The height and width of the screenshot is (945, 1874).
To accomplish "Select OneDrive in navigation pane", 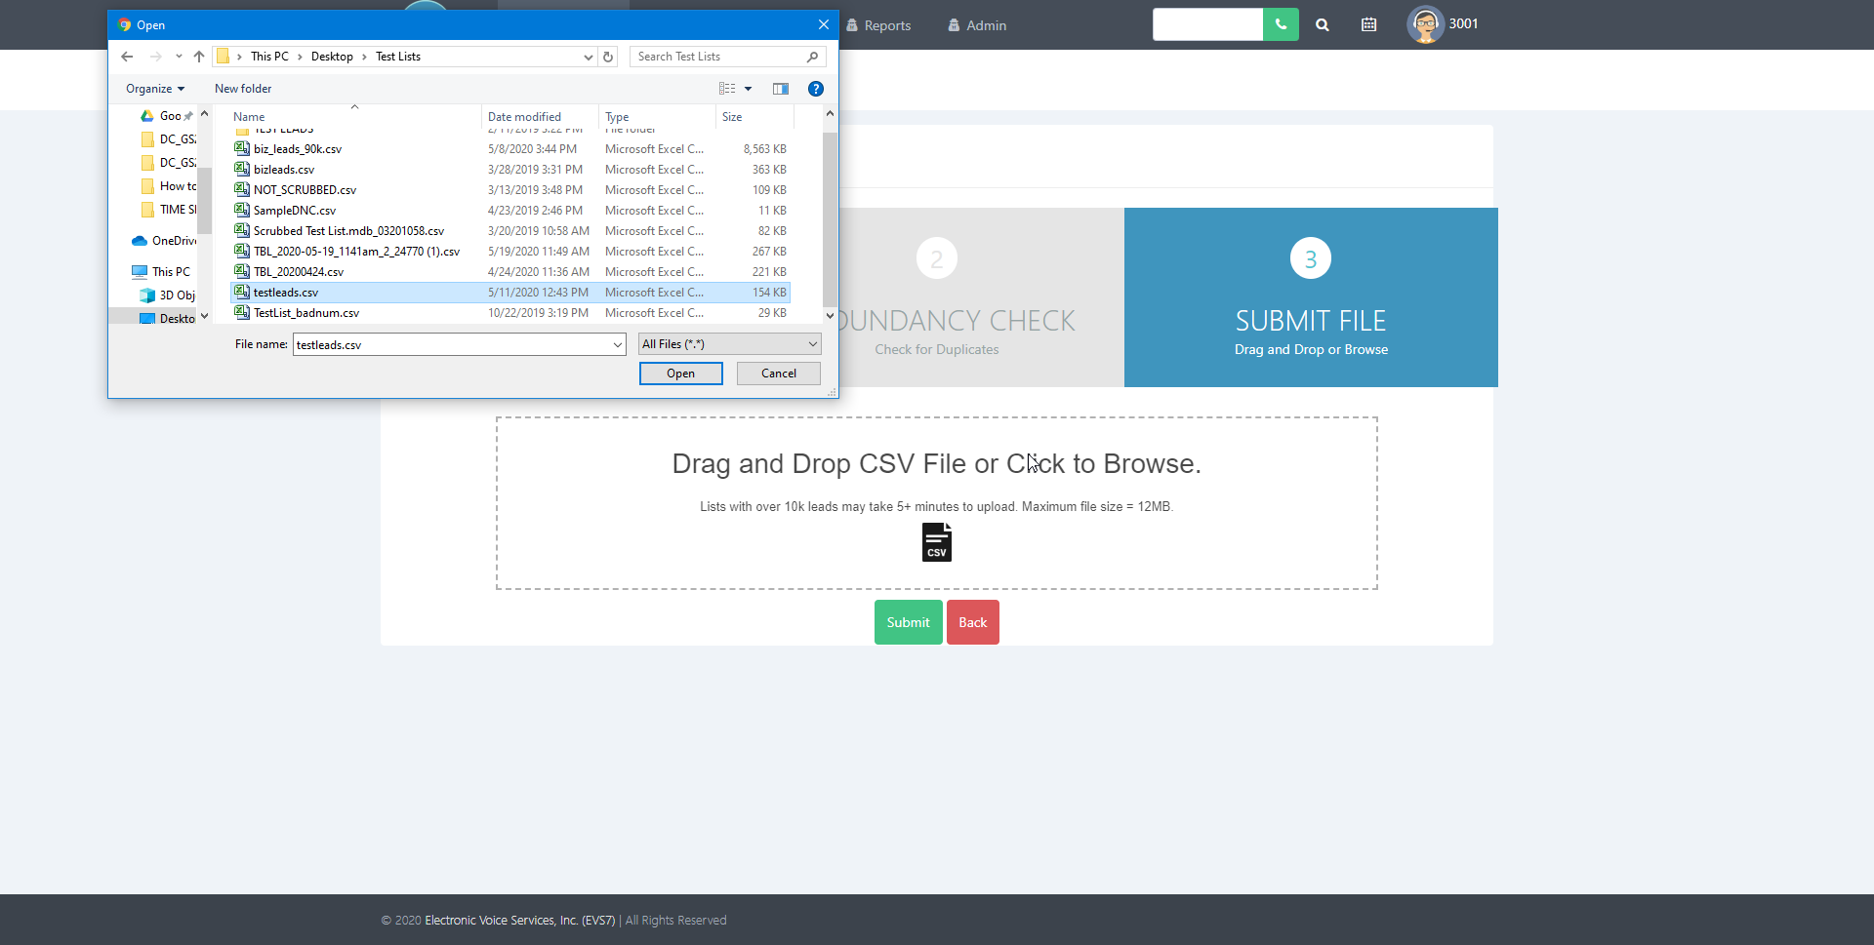I will coord(163,241).
